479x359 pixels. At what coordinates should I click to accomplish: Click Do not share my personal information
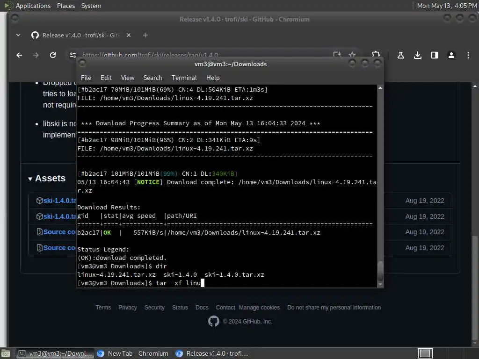click(x=334, y=308)
